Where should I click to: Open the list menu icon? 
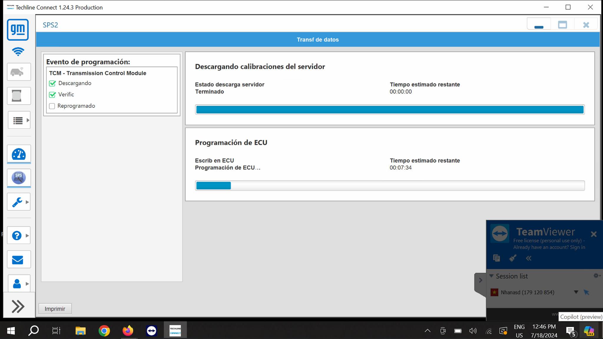pyautogui.click(x=18, y=120)
